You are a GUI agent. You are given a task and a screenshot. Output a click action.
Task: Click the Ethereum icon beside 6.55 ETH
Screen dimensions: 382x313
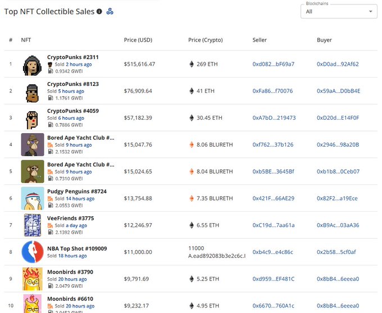(x=192, y=225)
